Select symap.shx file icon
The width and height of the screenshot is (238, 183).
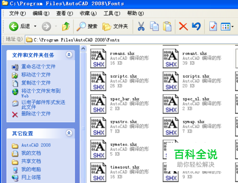(171, 126)
